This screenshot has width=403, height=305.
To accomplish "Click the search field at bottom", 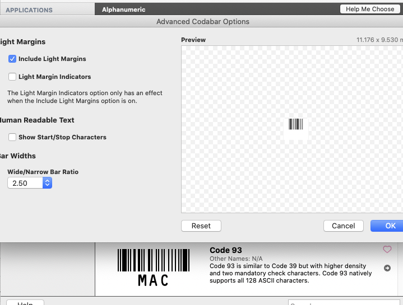I will point(344,302).
